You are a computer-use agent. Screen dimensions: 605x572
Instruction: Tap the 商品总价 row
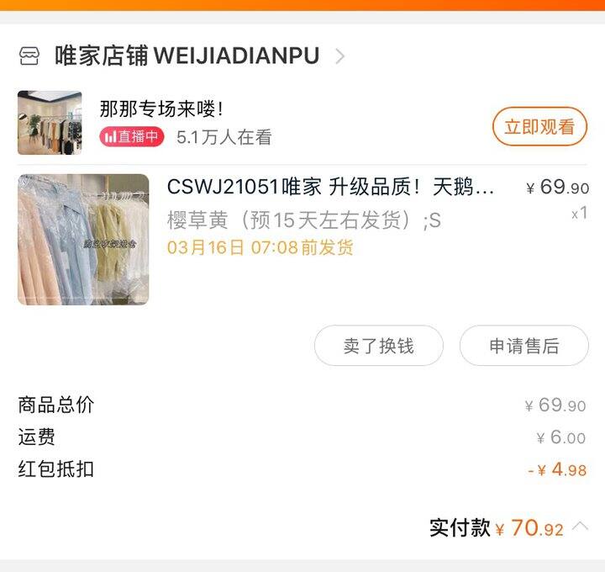point(302,405)
